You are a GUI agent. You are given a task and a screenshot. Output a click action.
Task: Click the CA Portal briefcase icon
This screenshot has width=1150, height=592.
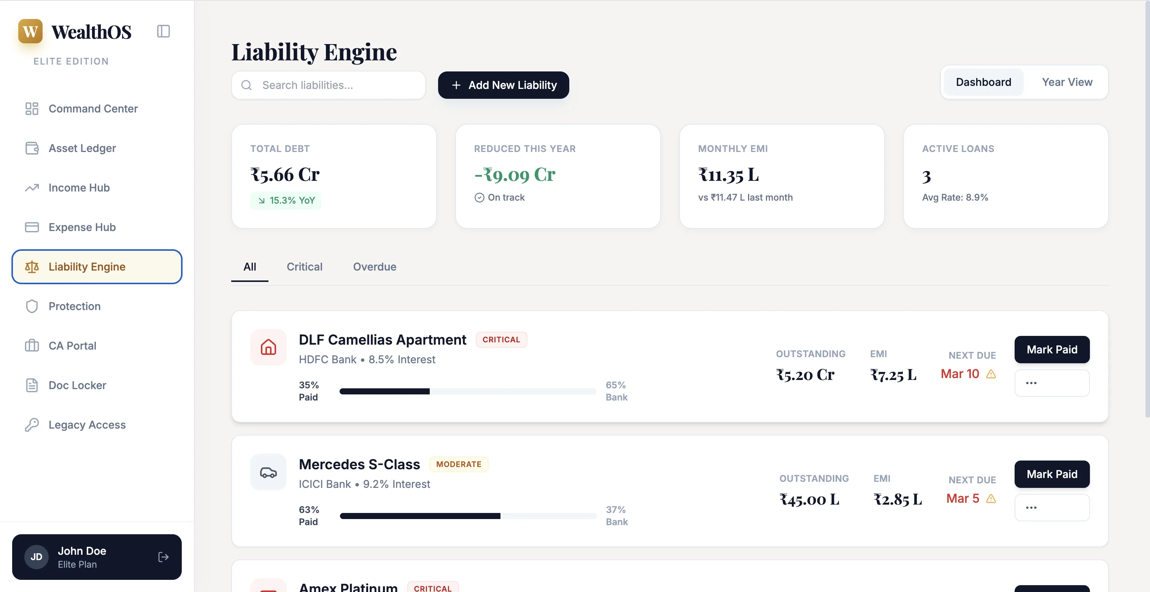pyautogui.click(x=32, y=346)
